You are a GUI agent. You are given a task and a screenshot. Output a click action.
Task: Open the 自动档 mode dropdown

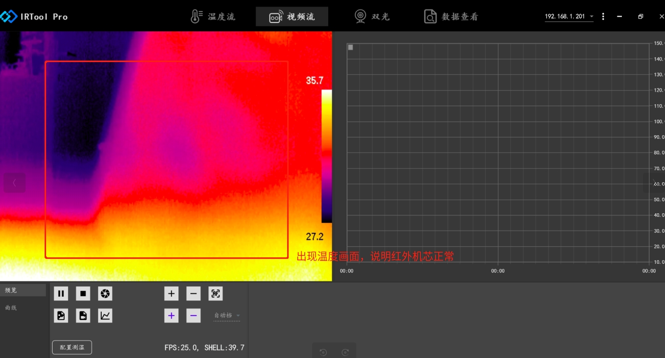[x=227, y=315]
